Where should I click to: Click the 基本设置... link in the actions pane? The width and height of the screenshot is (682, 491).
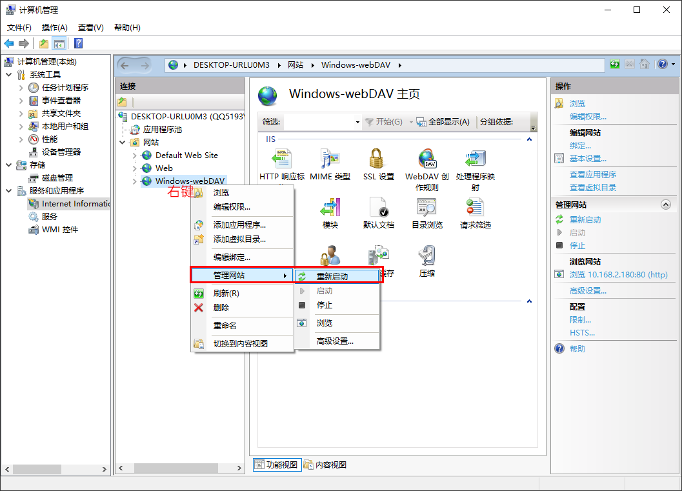pyautogui.click(x=588, y=159)
